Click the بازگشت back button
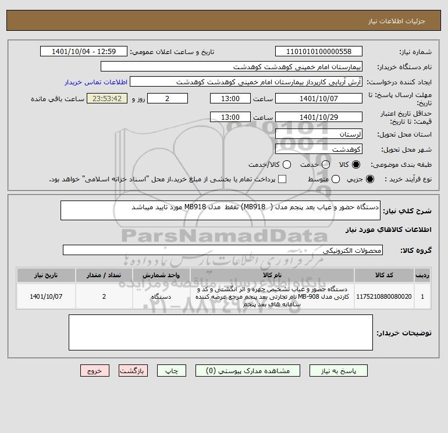This screenshot has width=448, height=433. coord(133,370)
